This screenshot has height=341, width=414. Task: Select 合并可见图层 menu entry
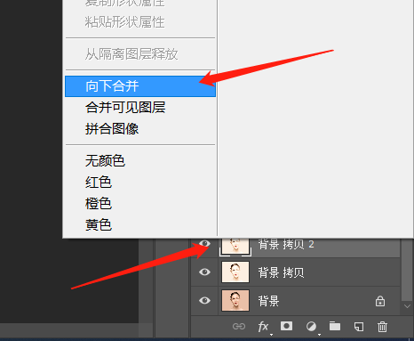(140, 108)
